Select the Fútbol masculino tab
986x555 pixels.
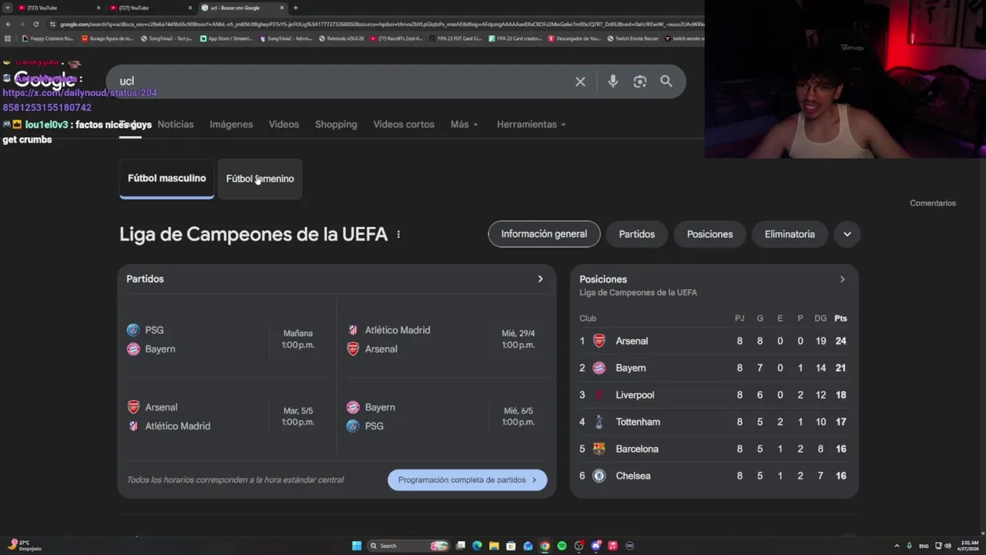166,179
